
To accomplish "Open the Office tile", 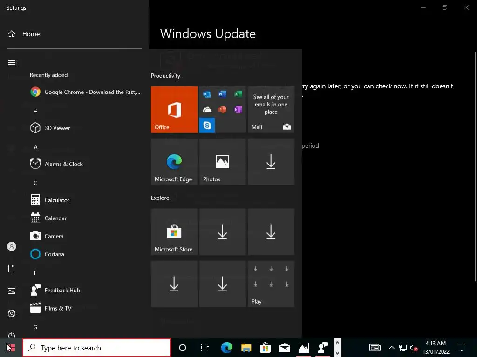I will [174, 110].
